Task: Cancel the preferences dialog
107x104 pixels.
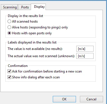Action: click(x=91, y=99)
